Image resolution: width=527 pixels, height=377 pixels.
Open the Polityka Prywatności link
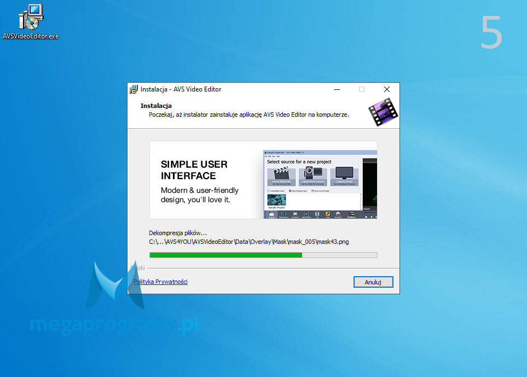pos(161,282)
